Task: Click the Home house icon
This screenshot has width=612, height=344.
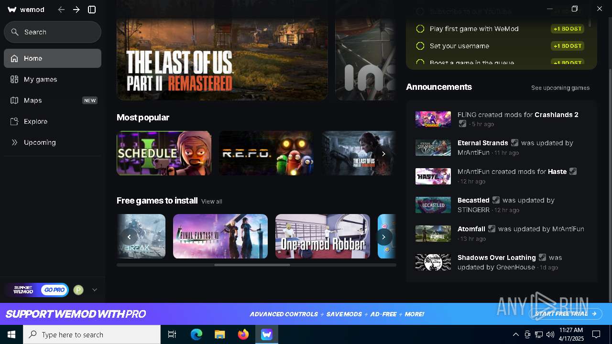Action: coord(14,58)
